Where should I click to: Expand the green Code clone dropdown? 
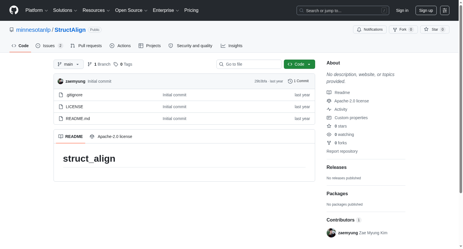point(300,64)
